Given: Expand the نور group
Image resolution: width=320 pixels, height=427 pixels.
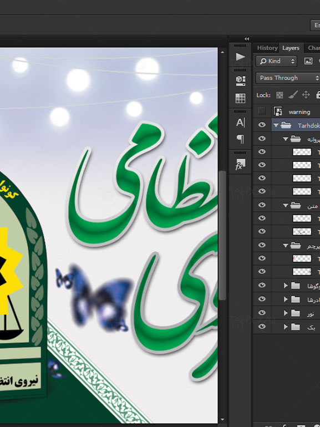Looking at the screenshot, I should [286, 313].
